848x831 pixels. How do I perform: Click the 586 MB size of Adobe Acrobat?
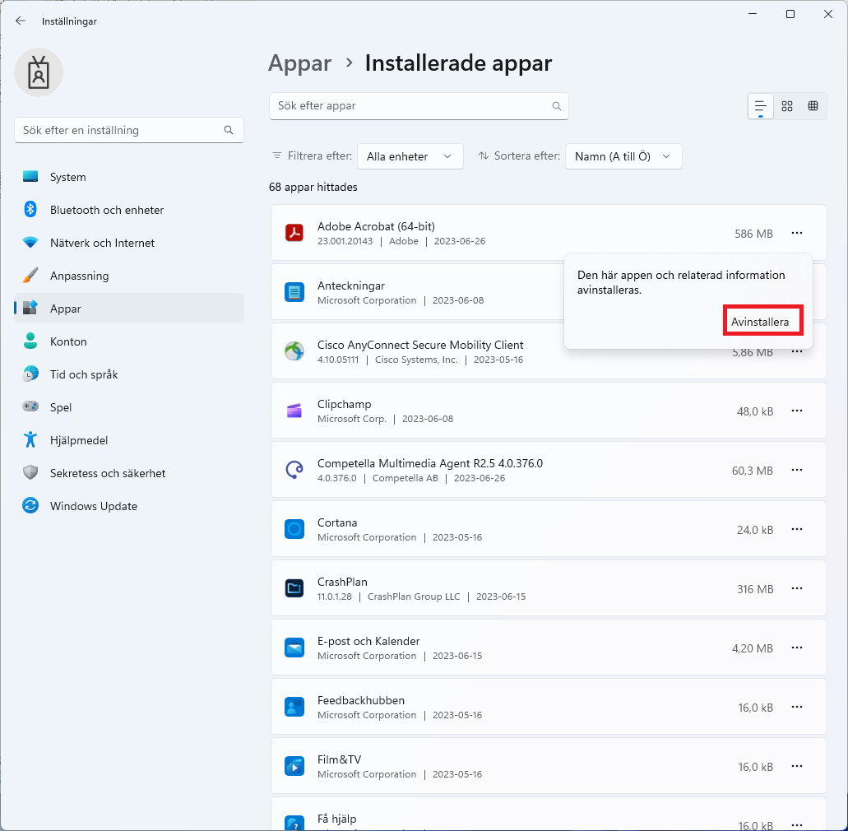753,234
